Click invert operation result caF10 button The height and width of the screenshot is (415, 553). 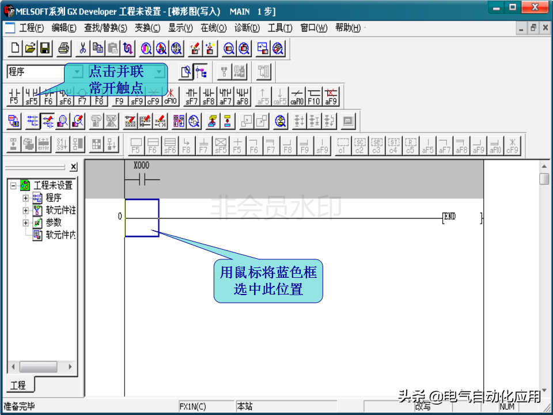coord(297,96)
